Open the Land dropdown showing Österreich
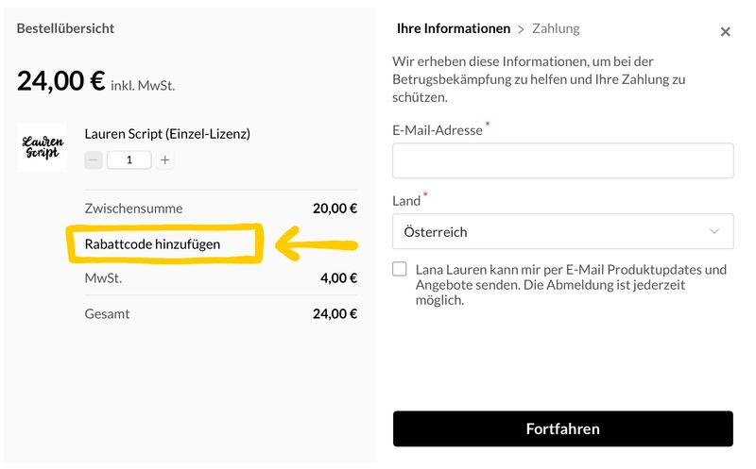Image resolution: width=756 pixels, height=469 pixels. (562, 231)
